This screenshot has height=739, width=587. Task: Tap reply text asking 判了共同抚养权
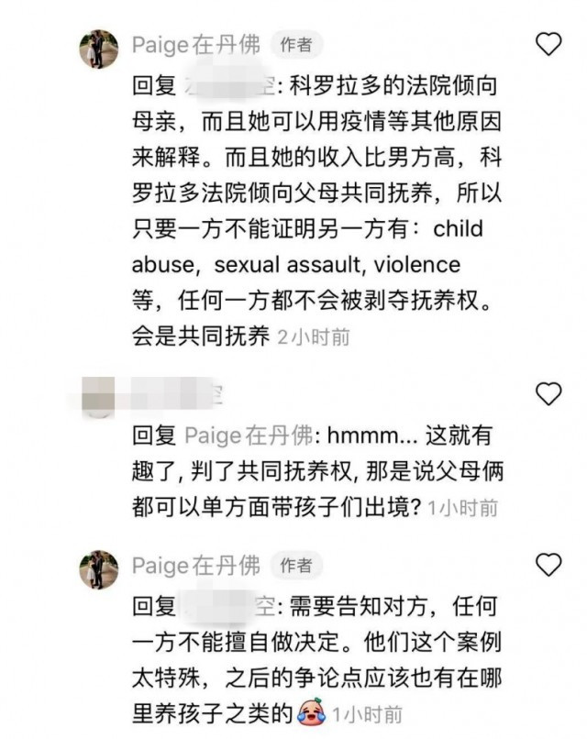[x=317, y=471]
